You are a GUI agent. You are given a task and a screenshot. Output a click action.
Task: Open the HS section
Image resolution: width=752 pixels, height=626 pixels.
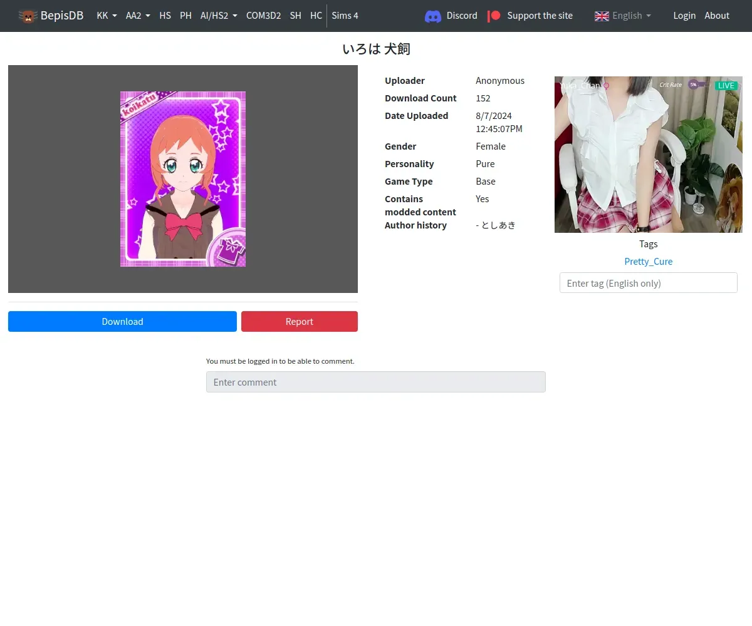click(165, 16)
